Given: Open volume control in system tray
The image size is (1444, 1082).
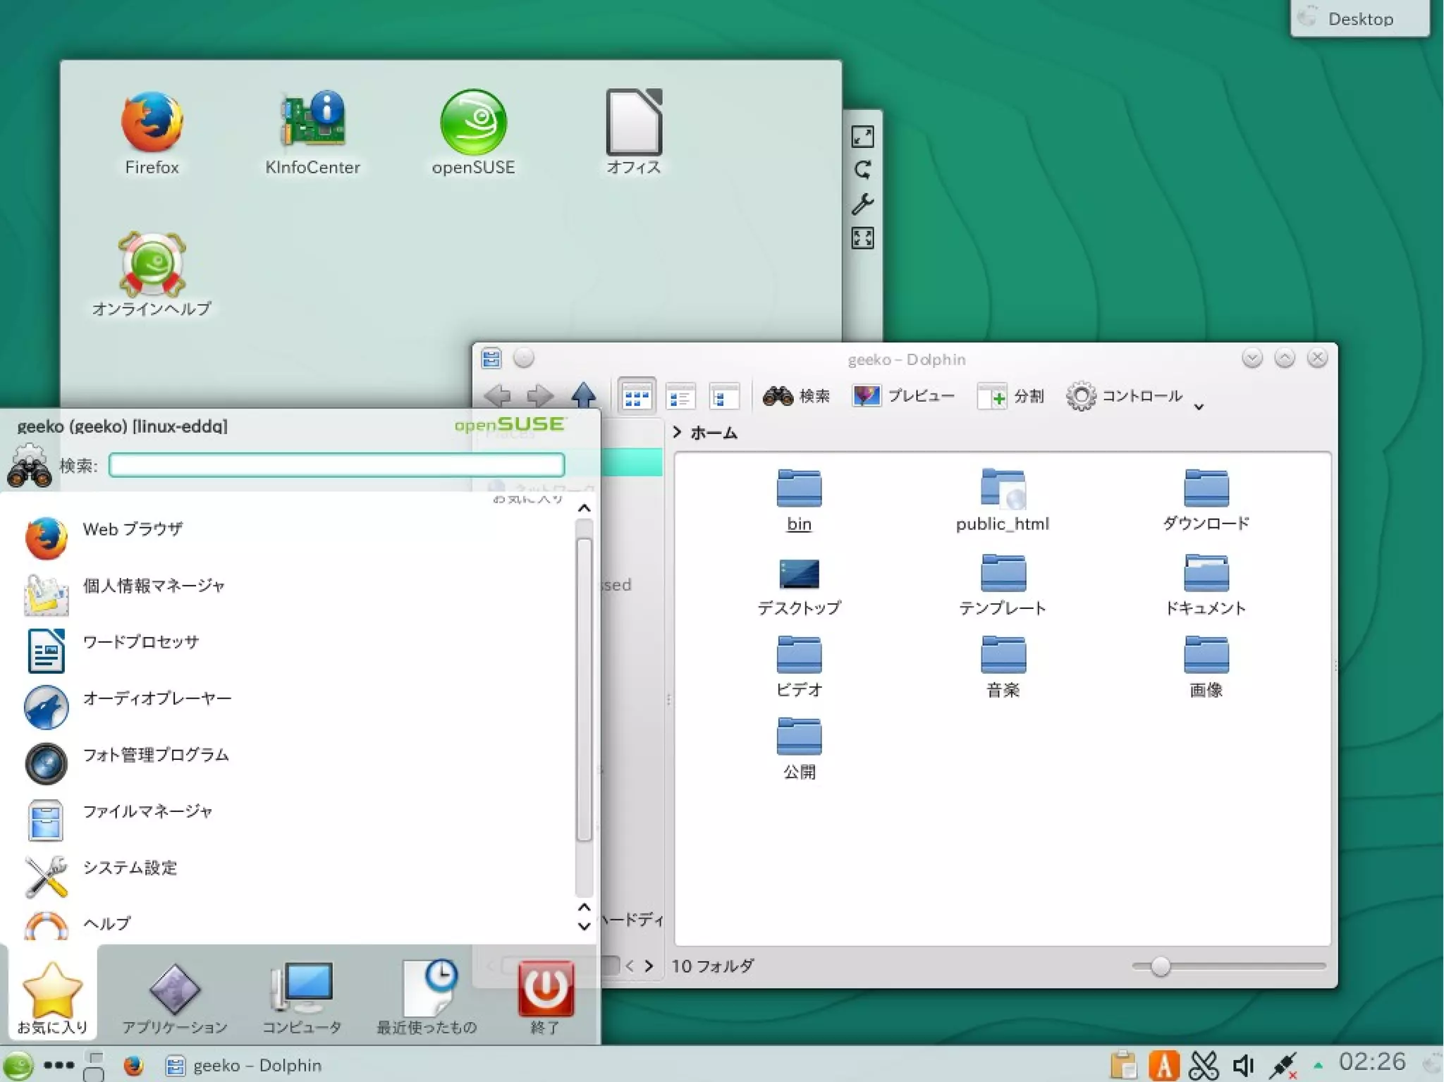Looking at the screenshot, I should click(1242, 1065).
